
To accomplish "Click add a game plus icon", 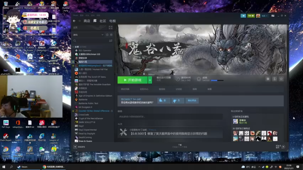I will point(75,147).
